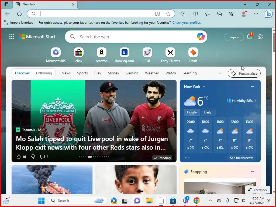The image size is (276, 207).
Task: Click the read aloud icon in address bar
Action: (157, 14)
